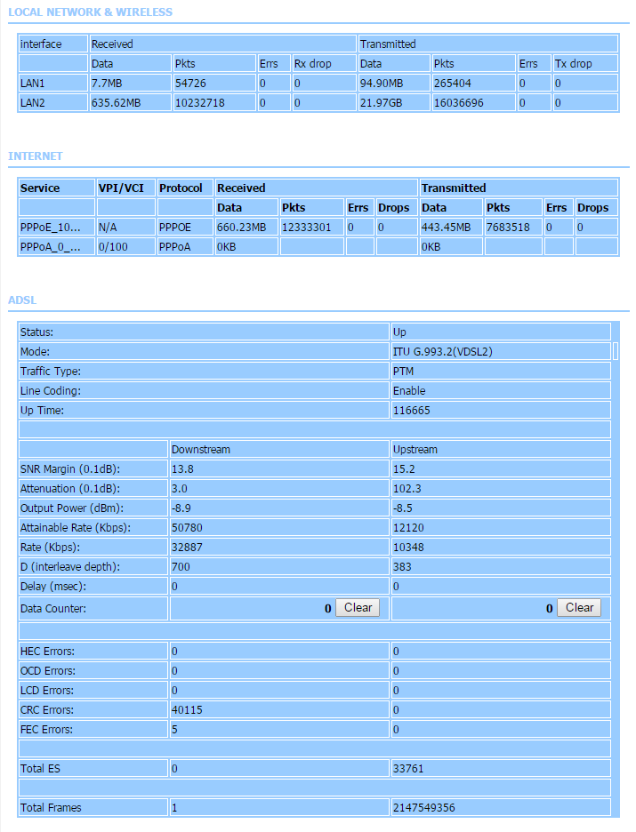
Task: Clear the downstream data counter
Action: pyautogui.click(x=358, y=607)
